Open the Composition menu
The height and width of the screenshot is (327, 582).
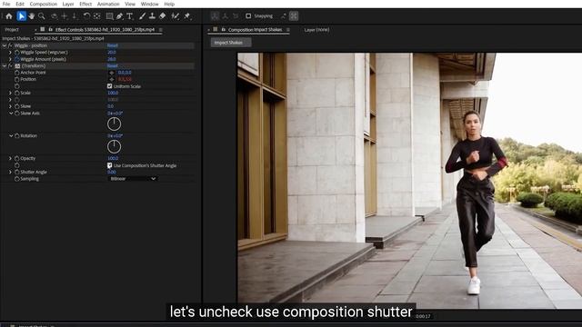coord(43,4)
